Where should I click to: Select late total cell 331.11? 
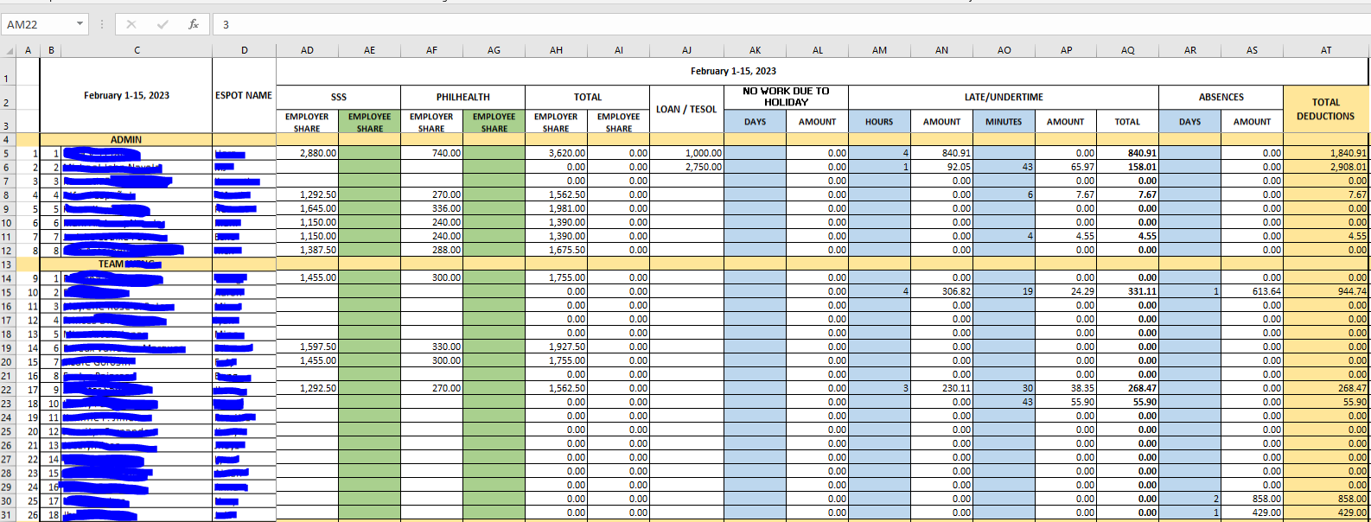tap(1128, 291)
